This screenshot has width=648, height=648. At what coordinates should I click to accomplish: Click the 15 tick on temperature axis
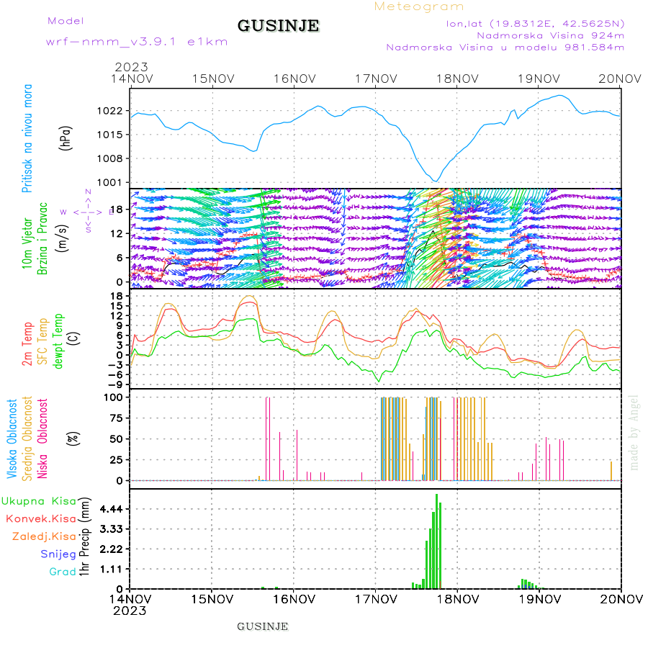point(117,306)
